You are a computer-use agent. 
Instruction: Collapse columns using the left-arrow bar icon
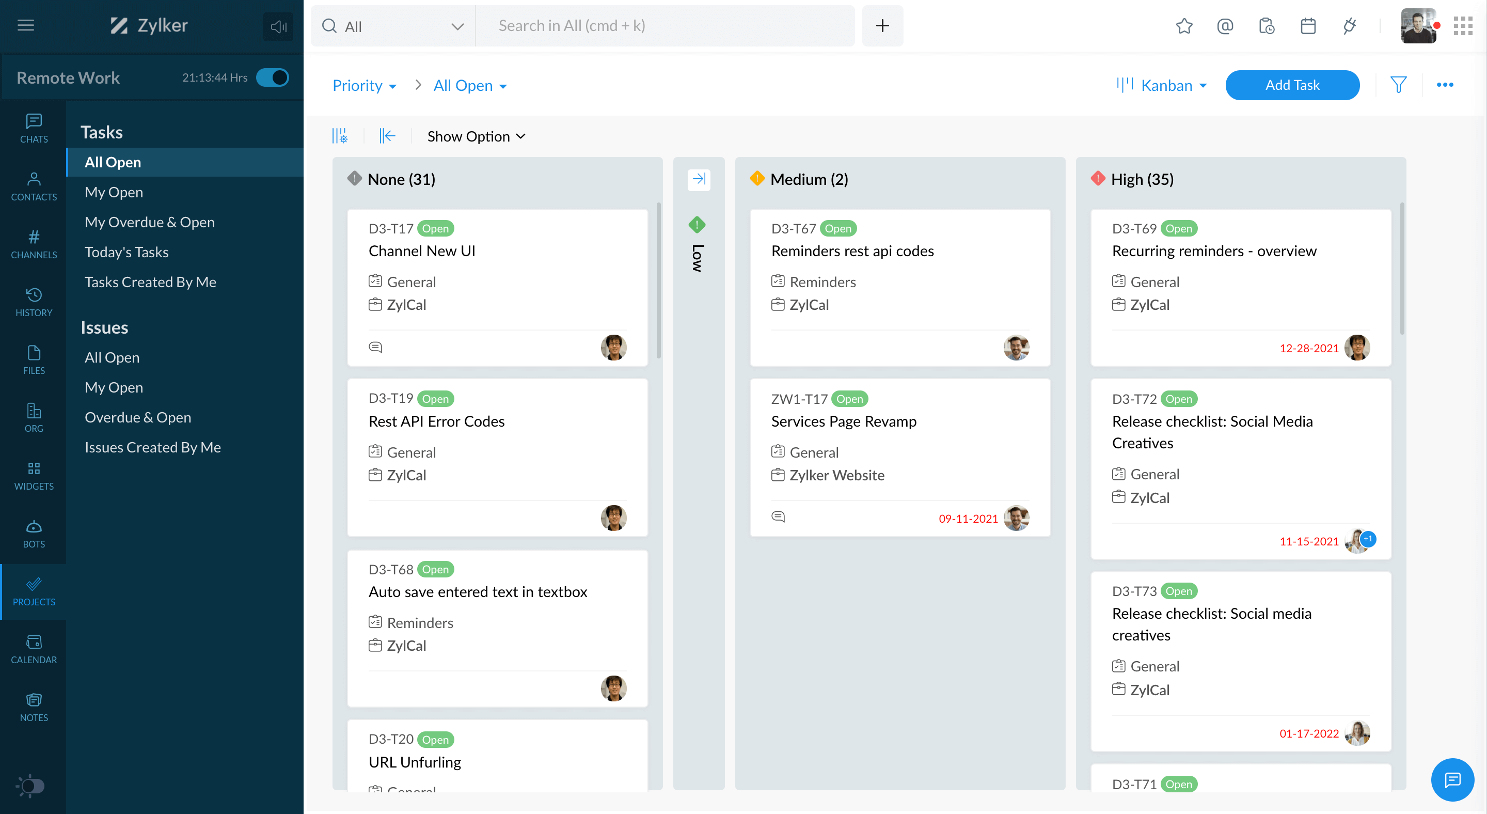tap(387, 136)
